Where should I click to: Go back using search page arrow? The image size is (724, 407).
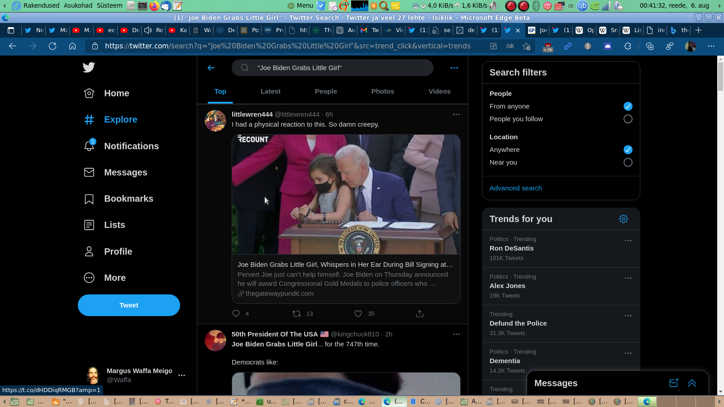click(x=211, y=68)
